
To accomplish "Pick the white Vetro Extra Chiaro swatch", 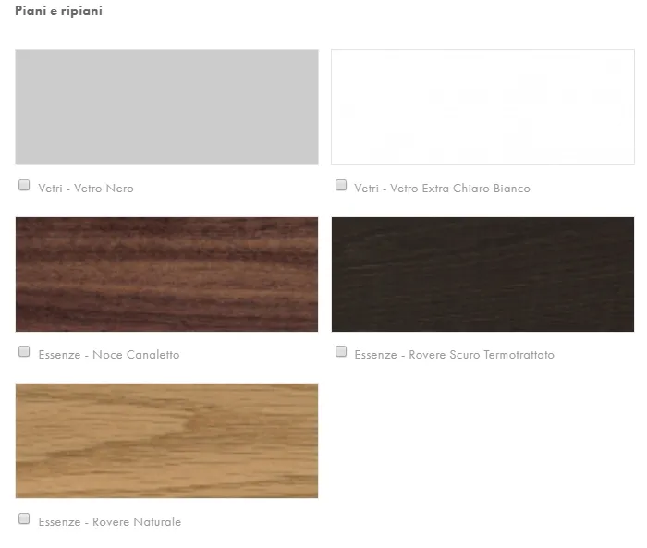I will point(482,107).
